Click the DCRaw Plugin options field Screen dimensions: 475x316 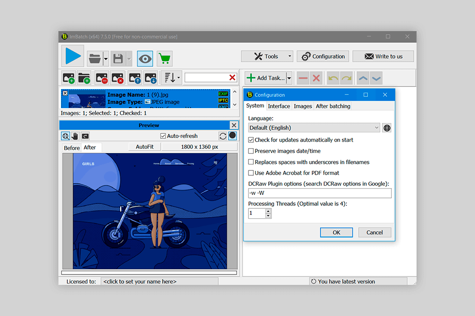[320, 193]
